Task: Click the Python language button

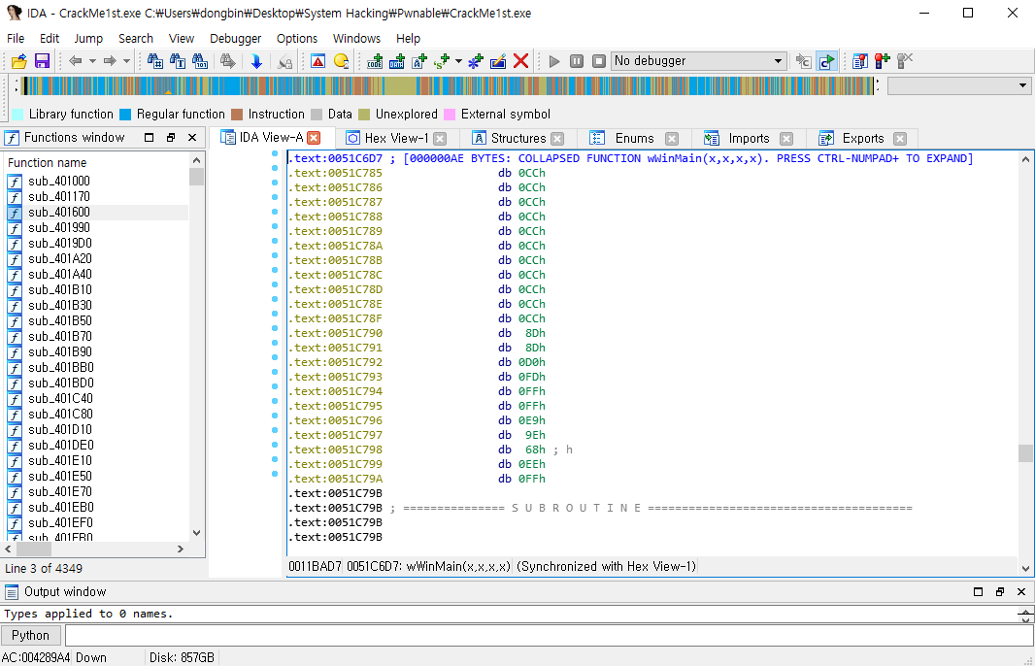Action: pos(30,635)
